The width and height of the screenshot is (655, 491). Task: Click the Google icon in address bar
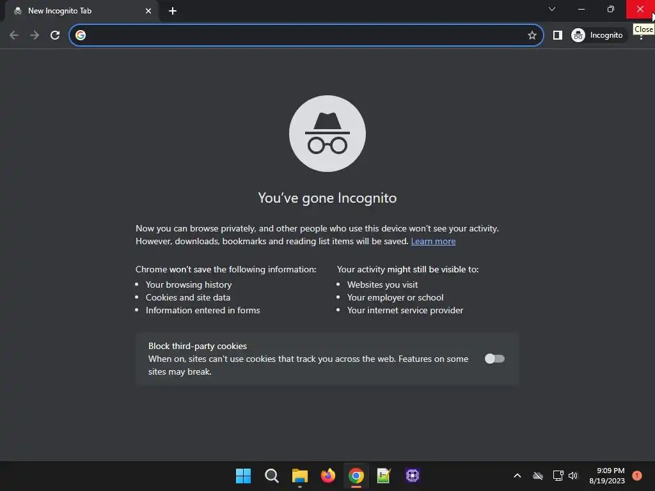click(81, 35)
